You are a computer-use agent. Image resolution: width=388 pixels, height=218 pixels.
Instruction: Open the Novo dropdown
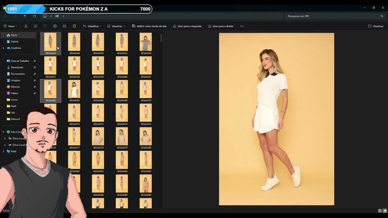[x=11, y=26]
